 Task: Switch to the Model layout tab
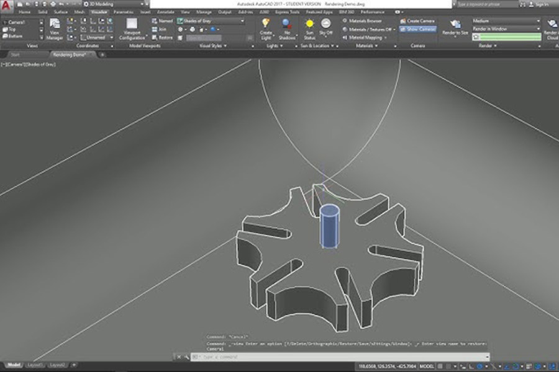(14, 365)
